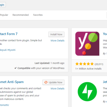Open the Contact Form 7 title link
Image resolution: width=107 pixels, height=107 pixels.
point(9,34)
